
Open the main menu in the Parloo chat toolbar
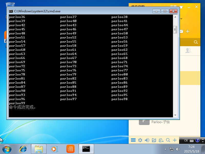point(133,140)
